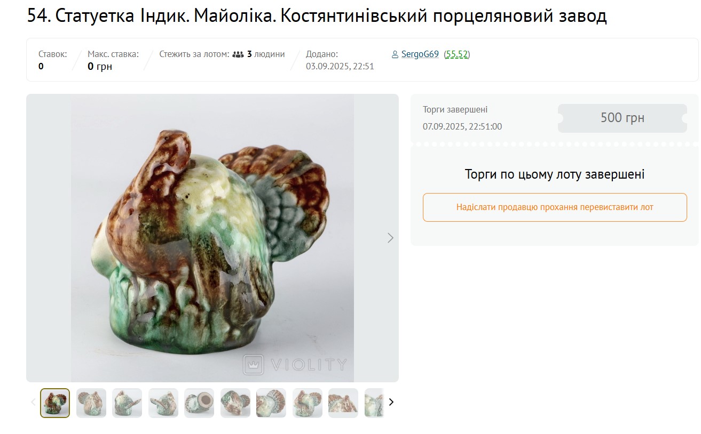Click the user icon beside SergoG69
Screen dimensions: 701x434
pyautogui.click(x=395, y=54)
